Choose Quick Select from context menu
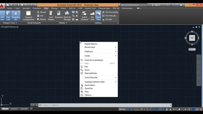This screenshot has height=114, width=203. [x=99, y=85]
